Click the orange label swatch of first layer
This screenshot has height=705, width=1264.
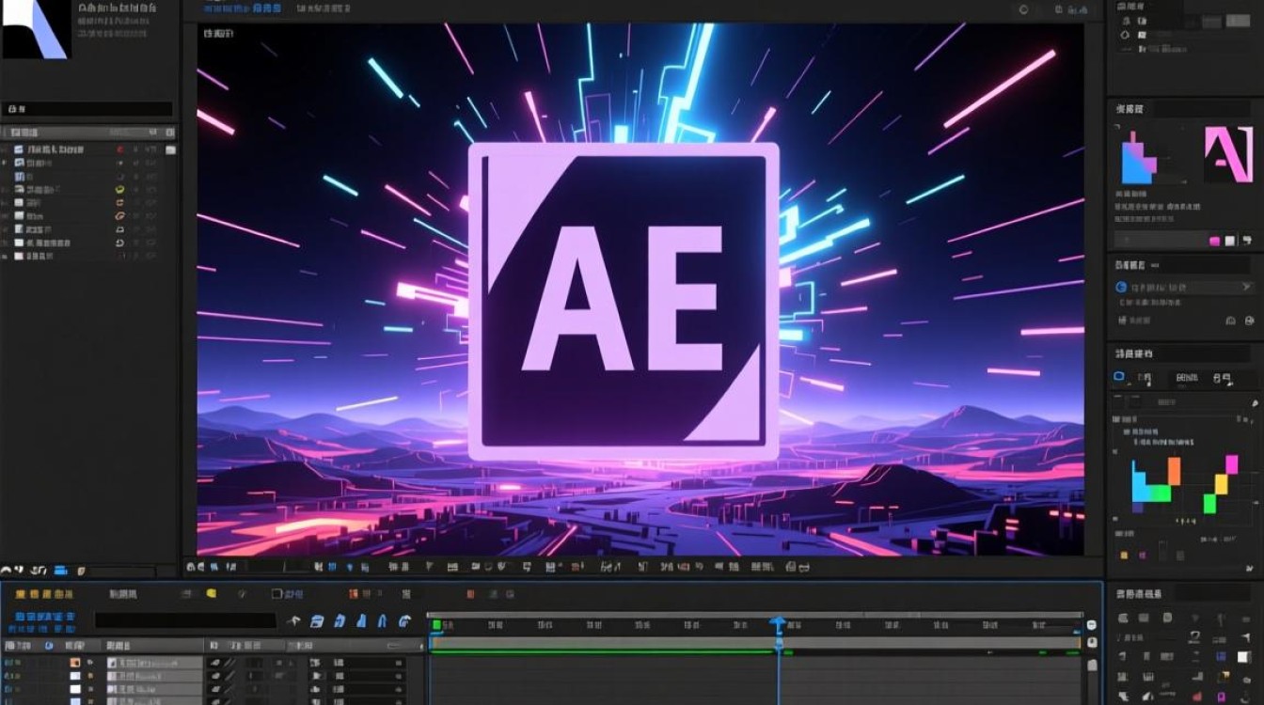point(74,663)
